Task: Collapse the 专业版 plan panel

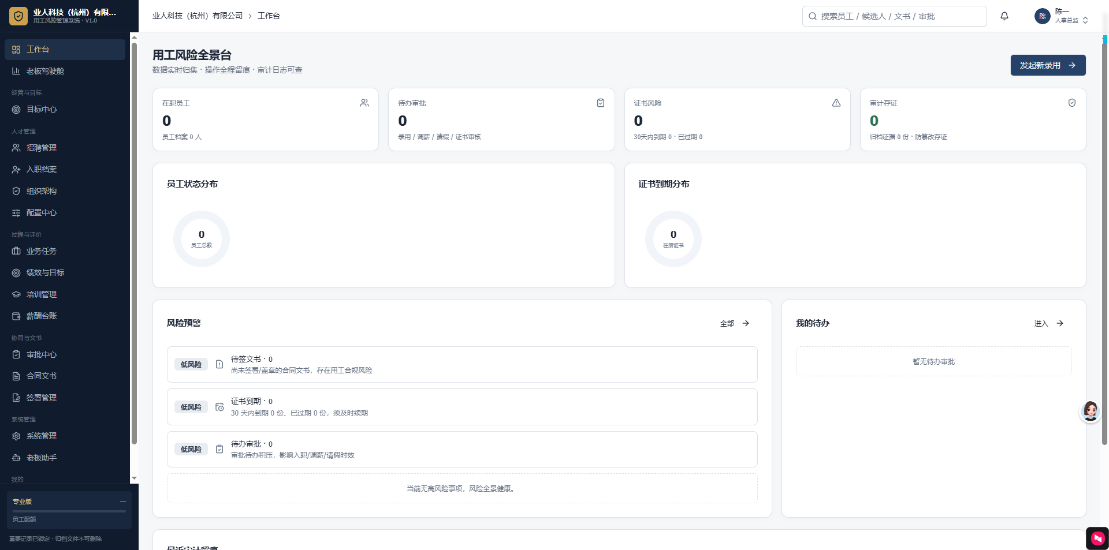Action: click(123, 502)
